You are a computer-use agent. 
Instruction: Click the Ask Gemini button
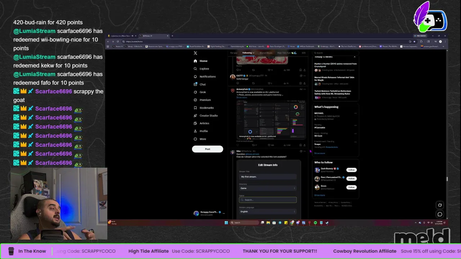click(421, 36)
